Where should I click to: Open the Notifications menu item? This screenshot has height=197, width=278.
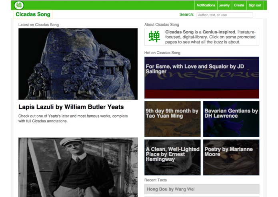[206, 5]
